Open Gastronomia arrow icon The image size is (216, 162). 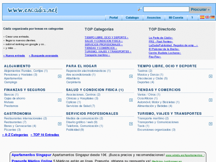[60, 124]
